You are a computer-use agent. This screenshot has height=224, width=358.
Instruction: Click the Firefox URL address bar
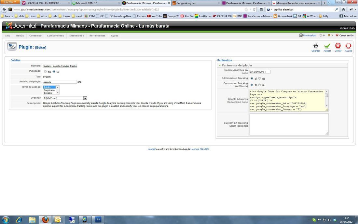coord(128,9)
